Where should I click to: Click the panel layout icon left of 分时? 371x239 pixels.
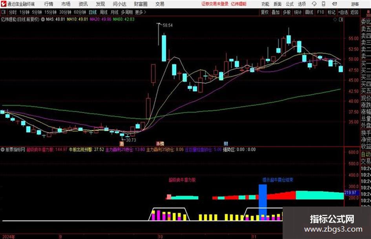click(3, 12)
